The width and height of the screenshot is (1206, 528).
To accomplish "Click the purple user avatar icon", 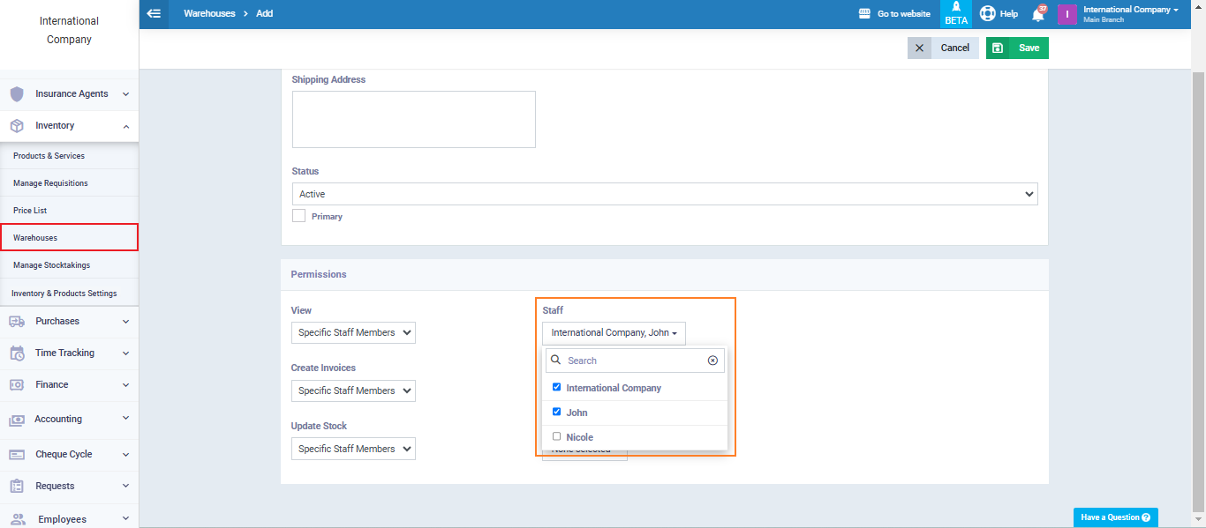I will [x=1067, y=14].
